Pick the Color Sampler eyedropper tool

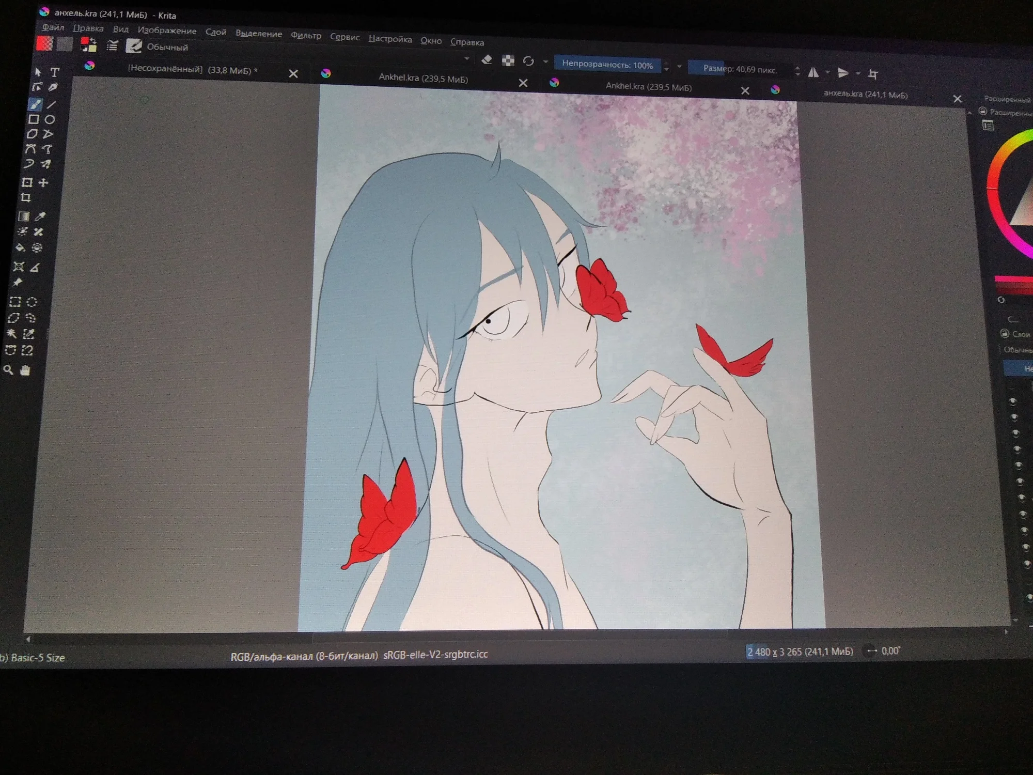pos(40,216)
